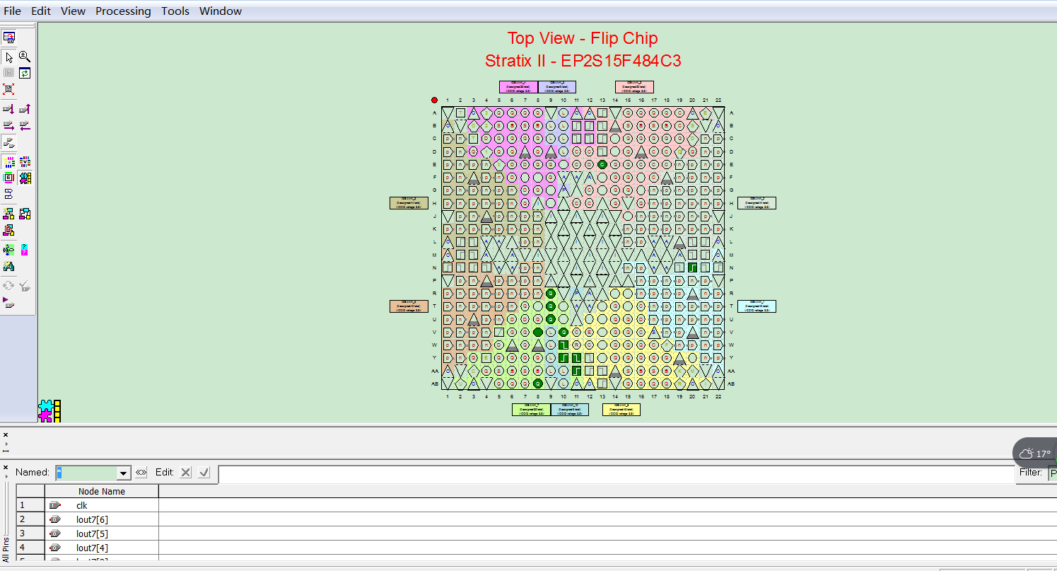Click the large puzzle icon below the chip view
1057x571 pixels.
[49, 411]
